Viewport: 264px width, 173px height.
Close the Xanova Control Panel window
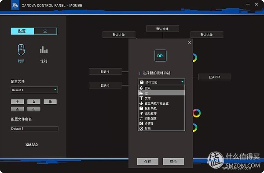click(x=257, y=4)
